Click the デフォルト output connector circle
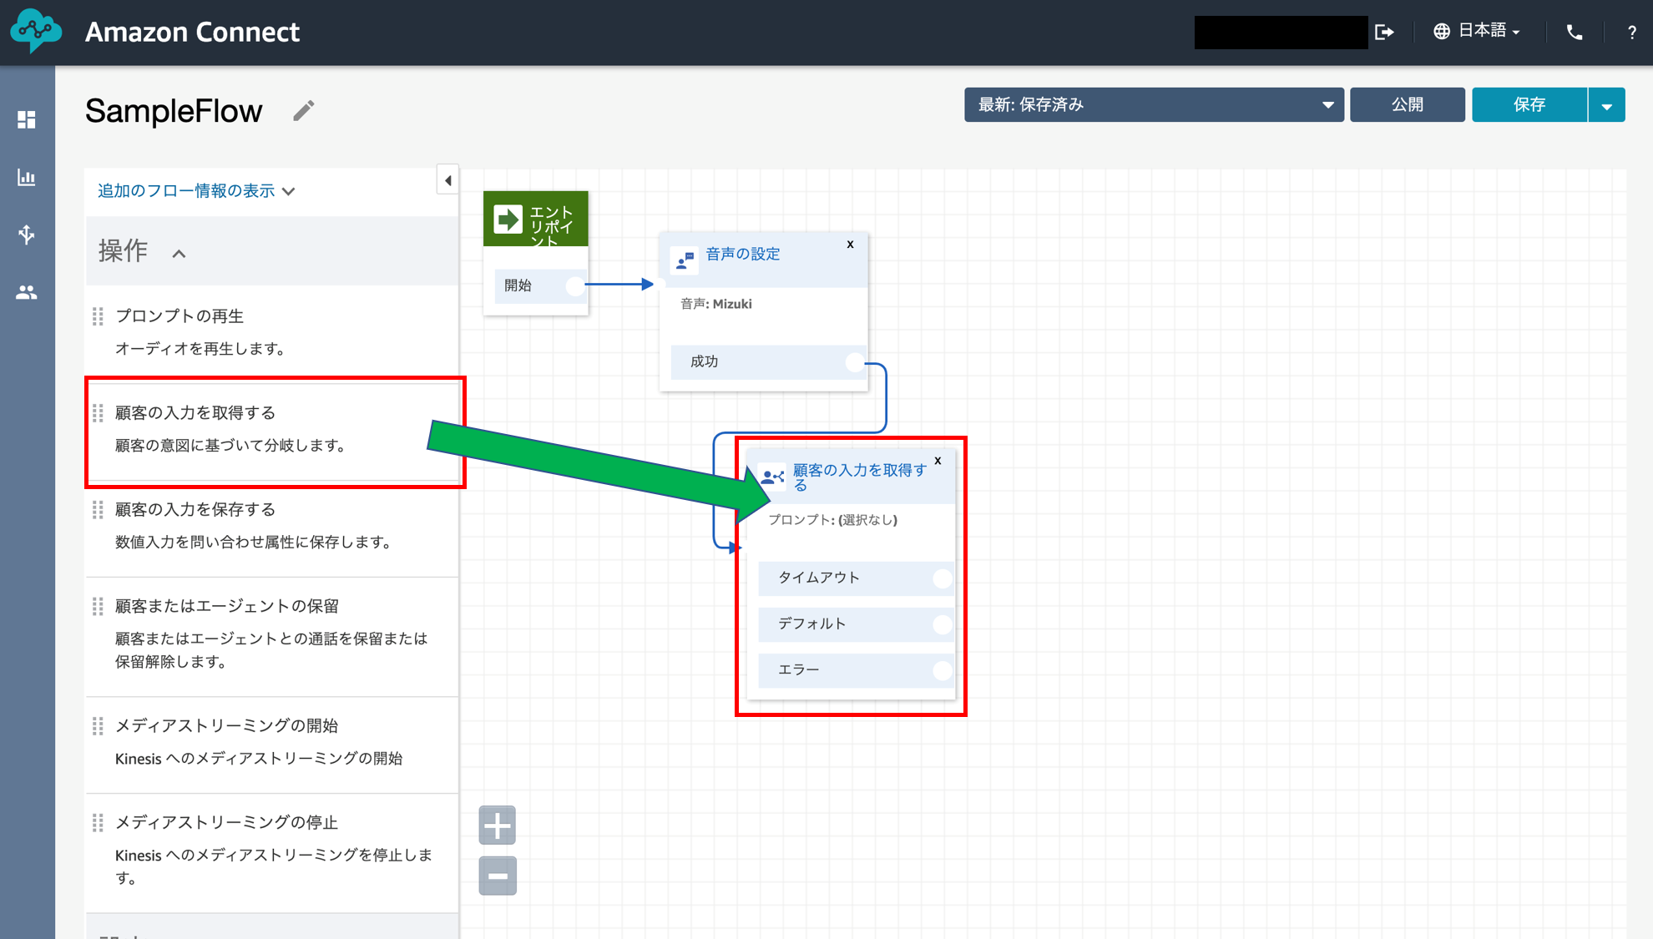The width and height of the screenshot is (1653, 939). 943,624
